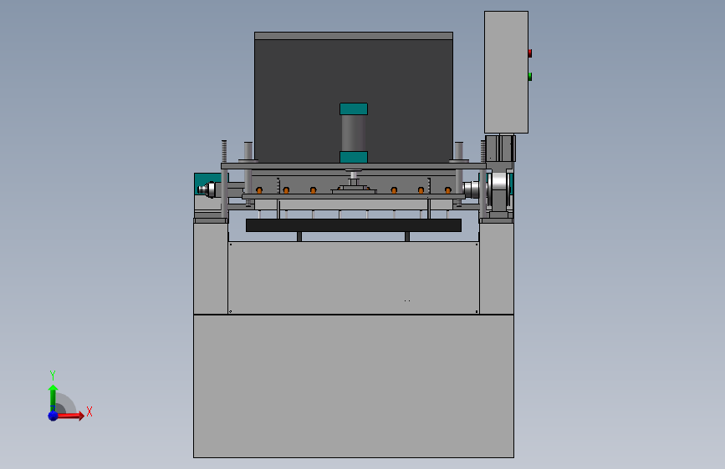Click the green Y axis arrow of the triad

(53, 397)
